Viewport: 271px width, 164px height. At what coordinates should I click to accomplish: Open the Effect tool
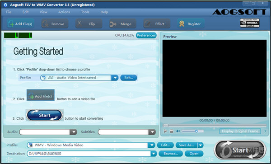click(157, 24)
